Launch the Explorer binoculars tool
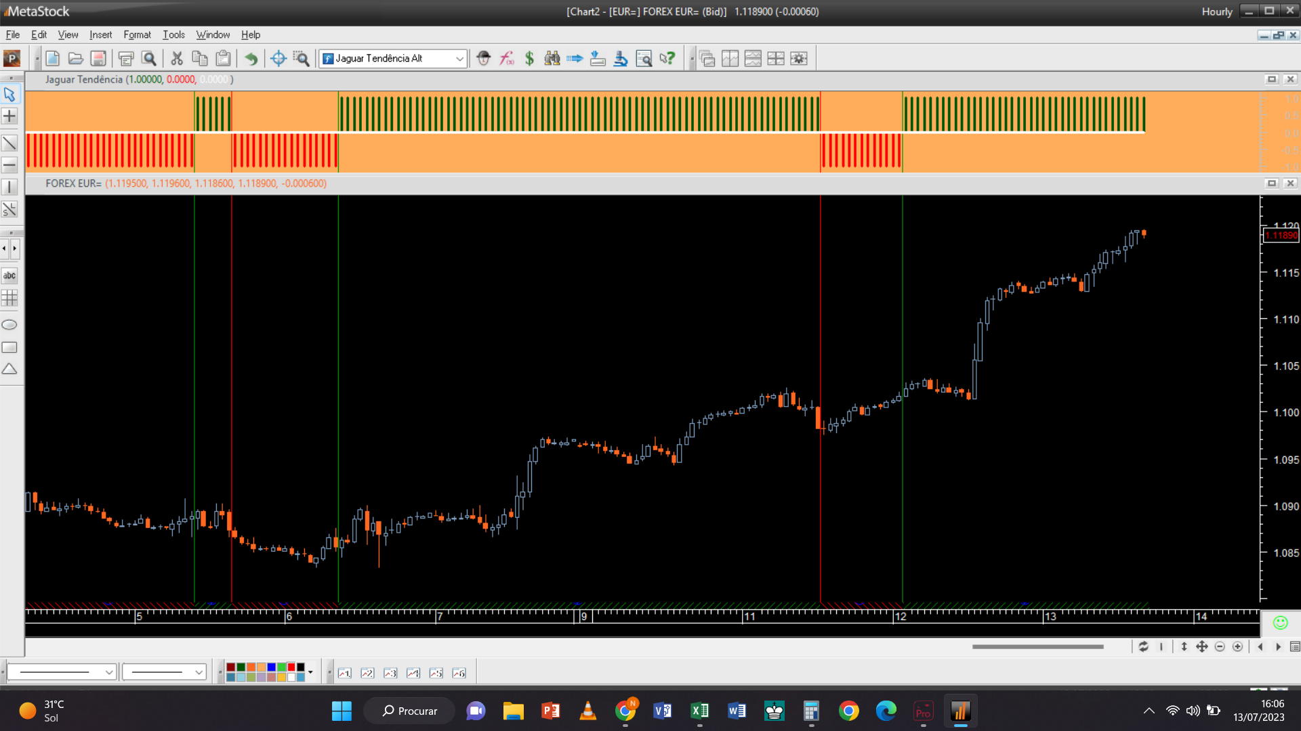 552,58
